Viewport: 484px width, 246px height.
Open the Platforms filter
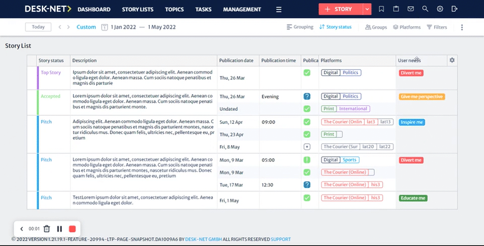click(x=407, y=27)
